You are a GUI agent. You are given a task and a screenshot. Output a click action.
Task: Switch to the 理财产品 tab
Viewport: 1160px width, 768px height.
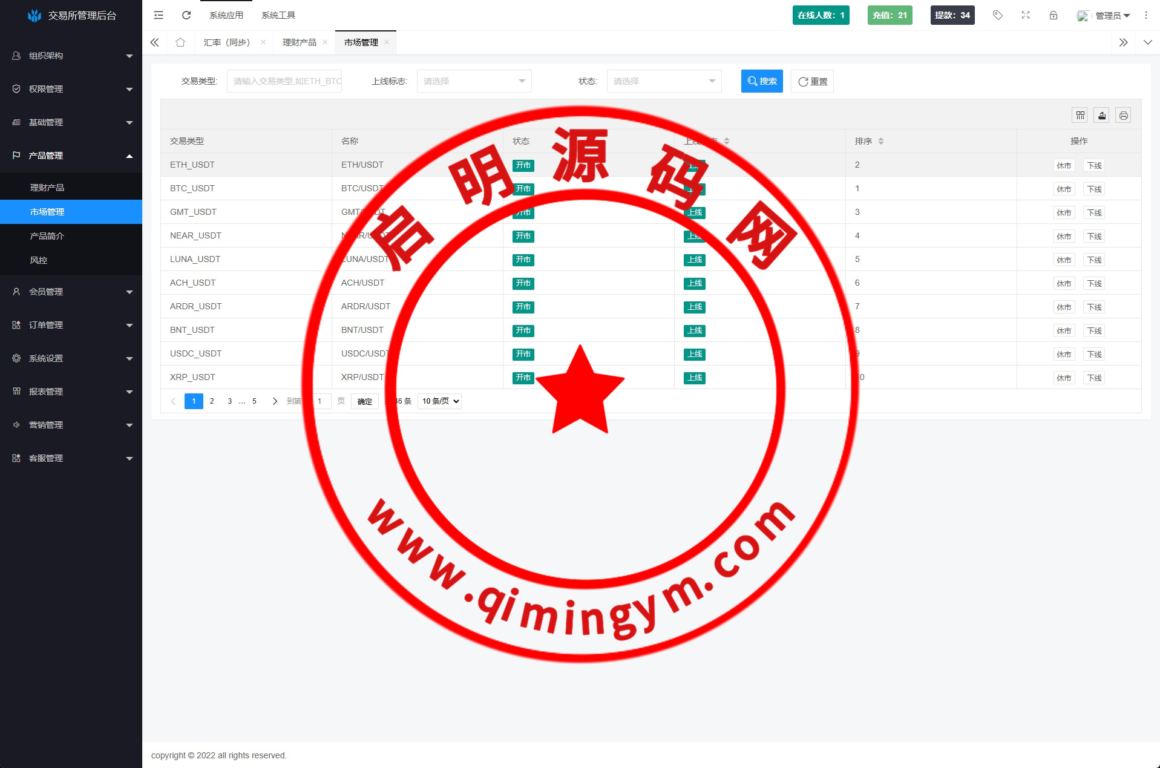(x=299, y=42)
